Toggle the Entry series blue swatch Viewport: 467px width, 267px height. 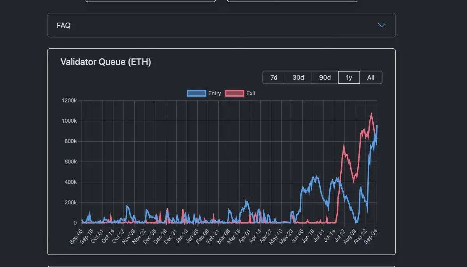pos(197,93)
